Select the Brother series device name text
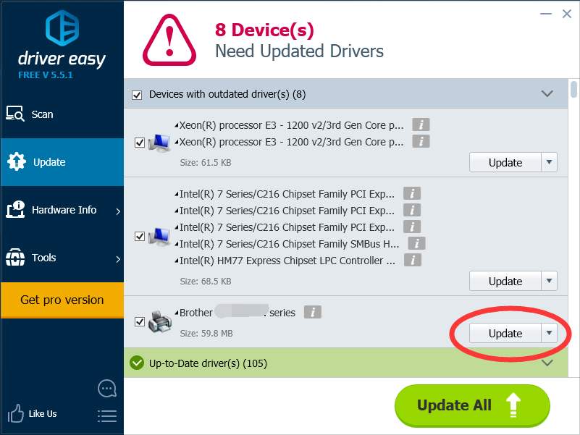 pos(237,313)
